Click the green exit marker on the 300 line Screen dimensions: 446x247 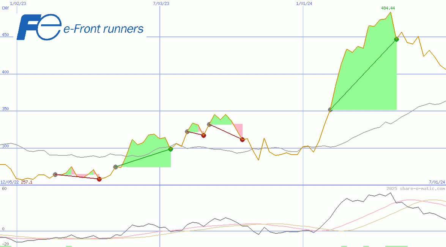click(x=170, y=149)
